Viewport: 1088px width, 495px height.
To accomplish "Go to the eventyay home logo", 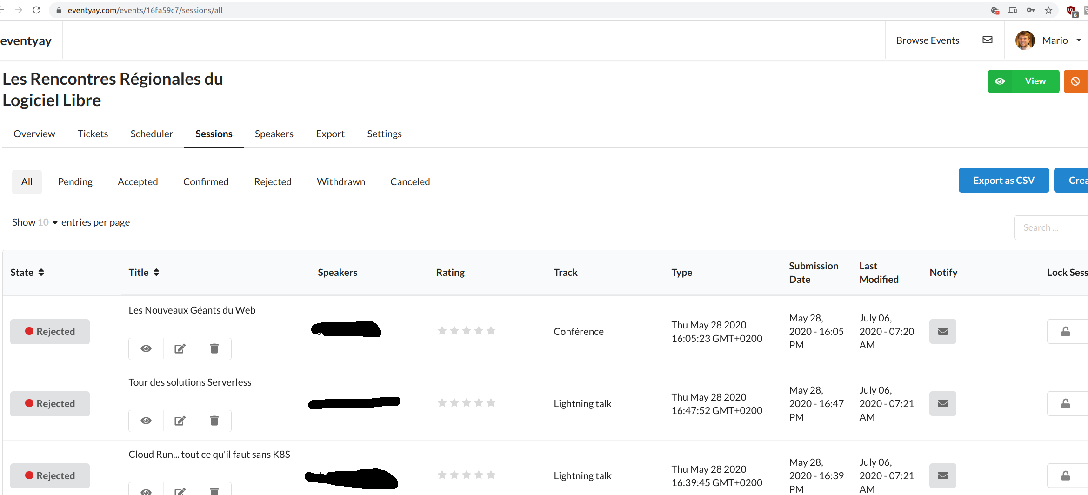I will click(26, 41).
